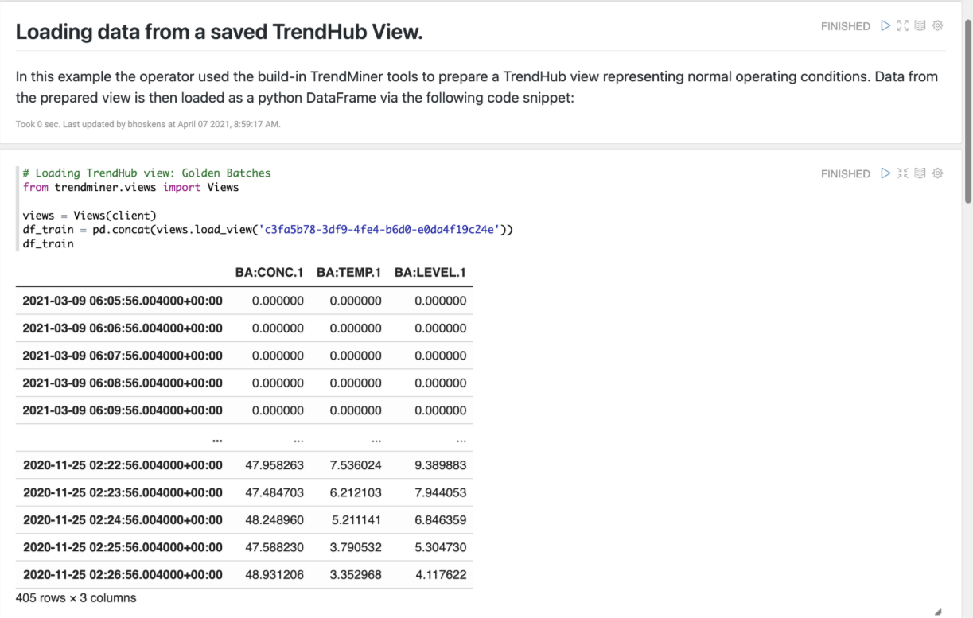Image resolution: width=973 pixels, height=618 pixels.
Task: Click FINISHED status of the title paragraph
Action: pyautogui.click(x=845, y=26)
